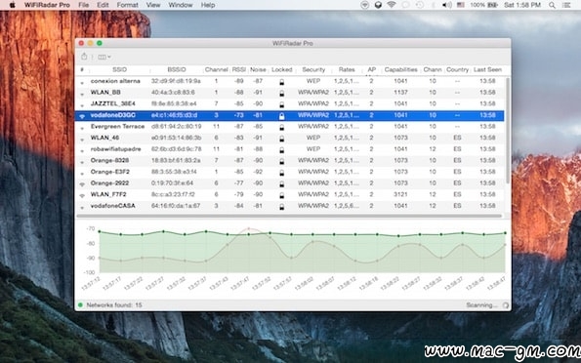The height and width of the screenshot is (363, 581).
Task: Click the lock icon in WLAN_F7F2 row
Action: (x=281, y=195)
